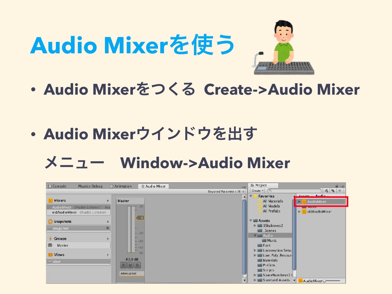Expand the 3Skyboxes2 folder
The width and height of the screenshot is (392, 294).
coord(255,225)
